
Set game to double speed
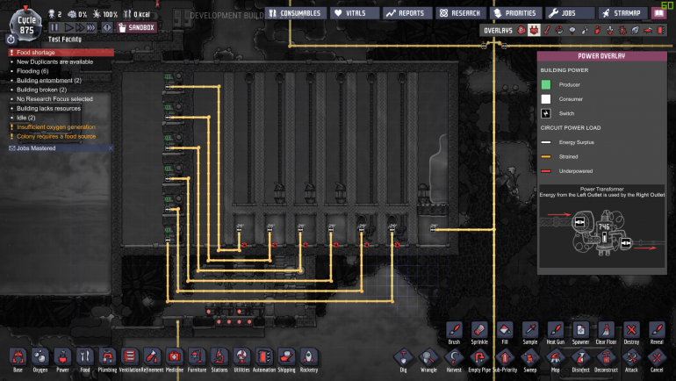pyautogui.click(x=79, y=27)
